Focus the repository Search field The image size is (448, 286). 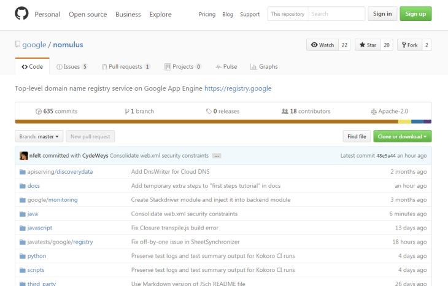[x=336, y=14]
